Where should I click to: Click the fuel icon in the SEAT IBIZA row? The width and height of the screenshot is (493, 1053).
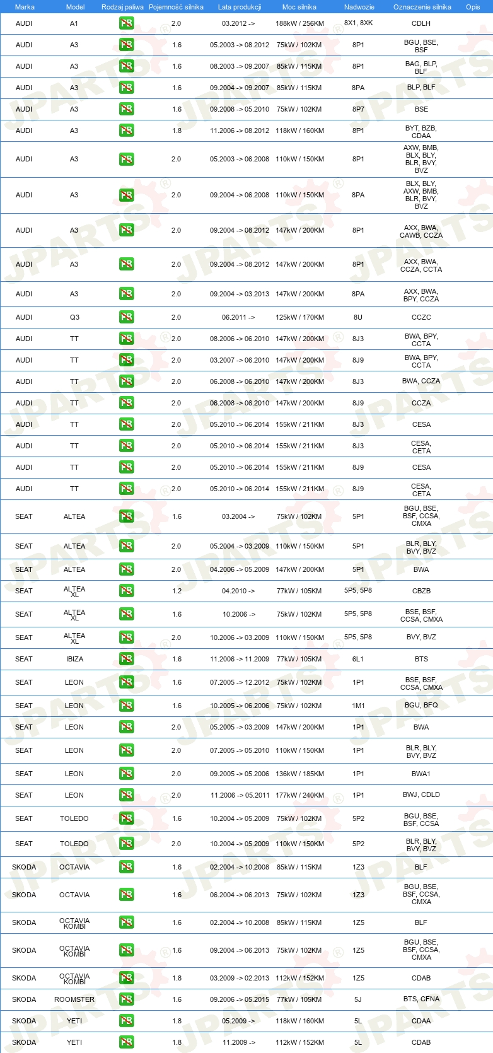pos(126,659)
